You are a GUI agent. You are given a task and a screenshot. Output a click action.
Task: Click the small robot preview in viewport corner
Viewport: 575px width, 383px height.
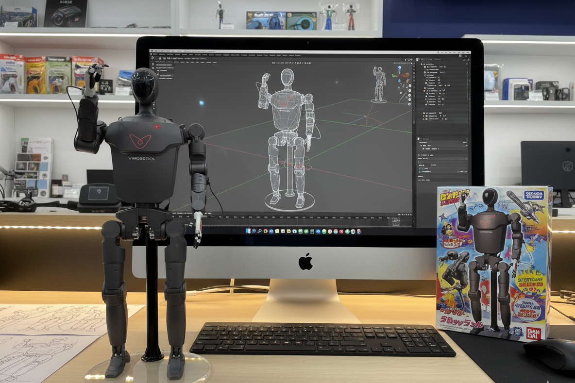(379, 83)
